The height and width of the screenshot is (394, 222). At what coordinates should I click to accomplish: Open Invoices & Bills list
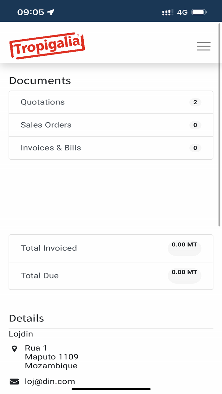[51, 148]
